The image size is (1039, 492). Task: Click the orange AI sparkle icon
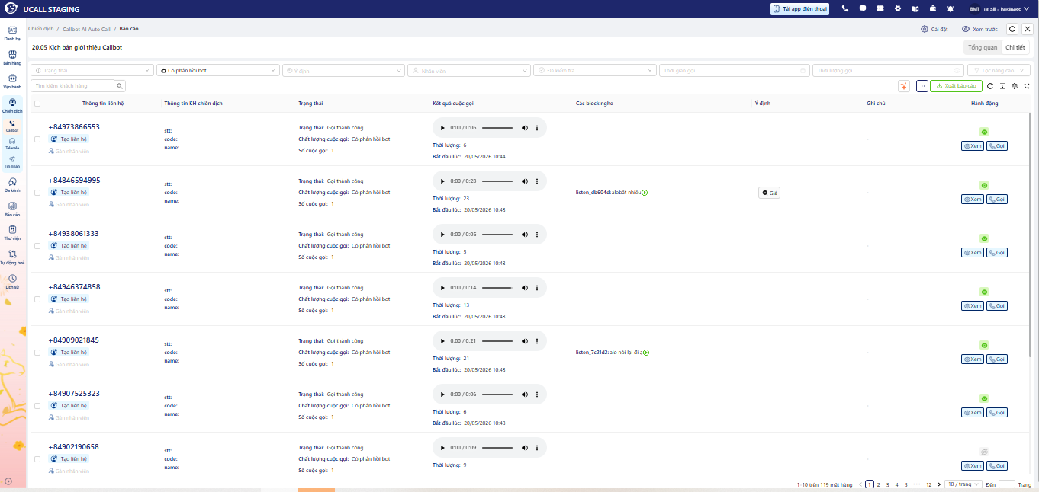pos(904,86)
